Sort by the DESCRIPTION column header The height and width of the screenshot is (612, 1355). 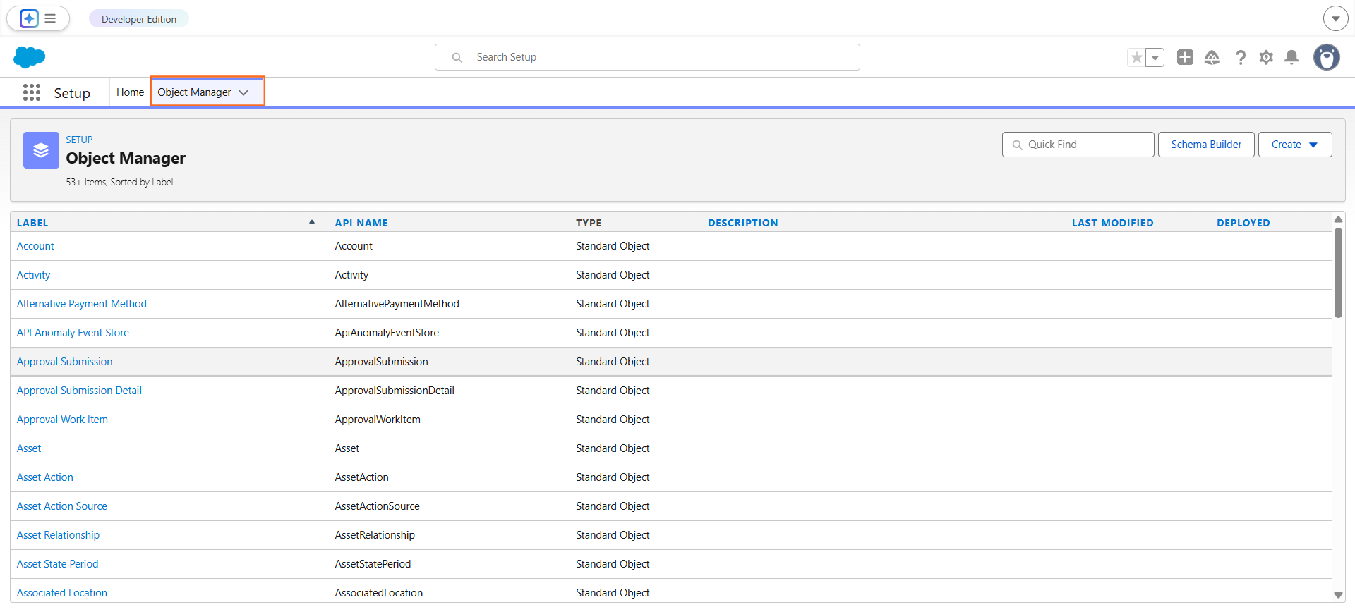tap(743, 223)
